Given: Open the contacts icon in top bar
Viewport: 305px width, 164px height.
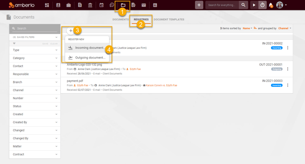Looking at the screenshot, I should click(58, 5).
